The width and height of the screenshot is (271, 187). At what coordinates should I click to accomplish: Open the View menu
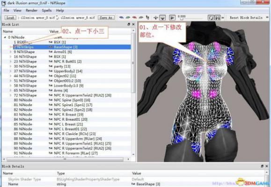click(x=17, y=10)
